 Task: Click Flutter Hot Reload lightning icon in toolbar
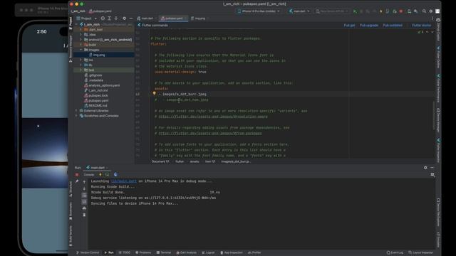coord(381,11)
